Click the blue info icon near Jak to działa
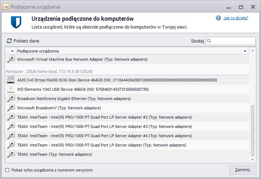 click(218, 18)
